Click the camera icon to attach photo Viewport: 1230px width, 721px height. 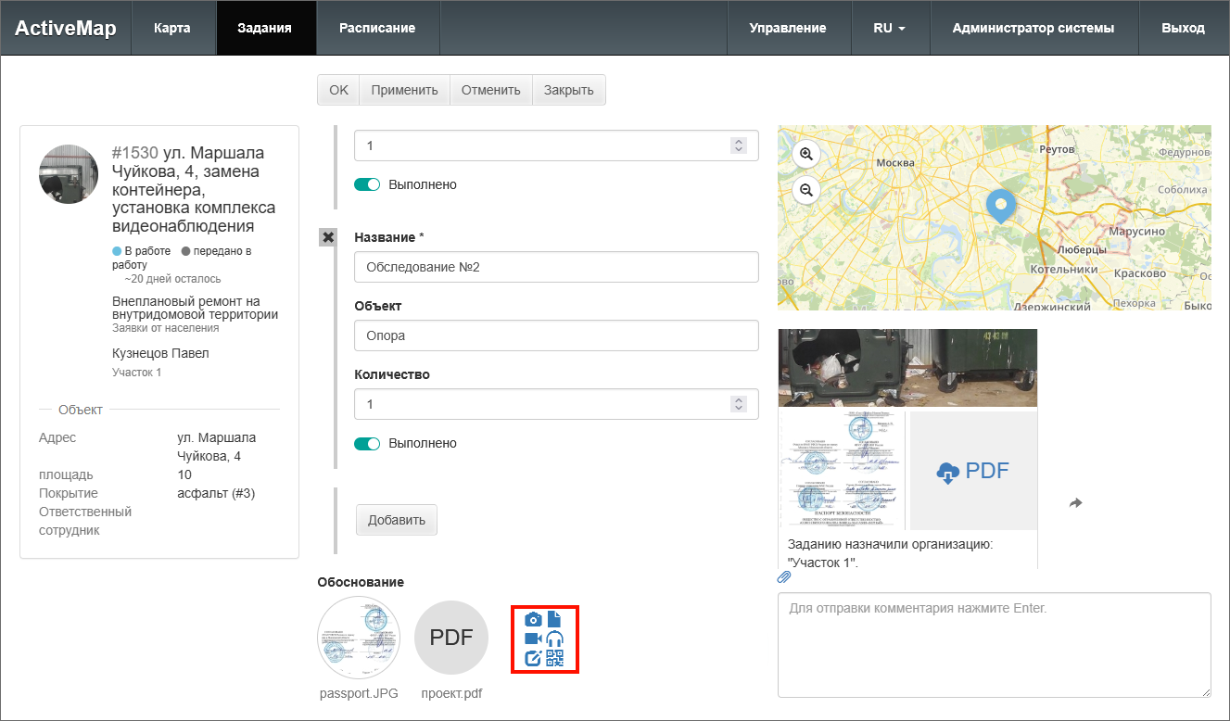[533, 619]
